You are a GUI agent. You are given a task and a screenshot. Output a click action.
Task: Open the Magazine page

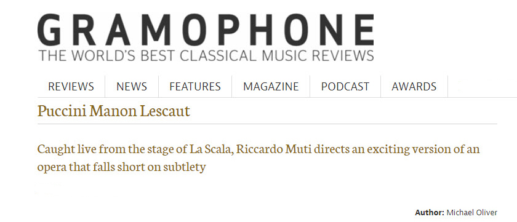[271, 87]
